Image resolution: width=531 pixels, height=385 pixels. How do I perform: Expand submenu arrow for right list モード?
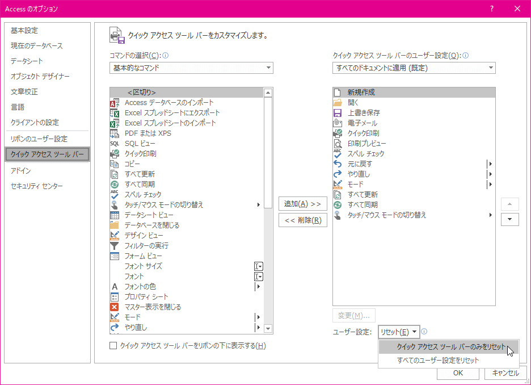(x=490, y=185)
